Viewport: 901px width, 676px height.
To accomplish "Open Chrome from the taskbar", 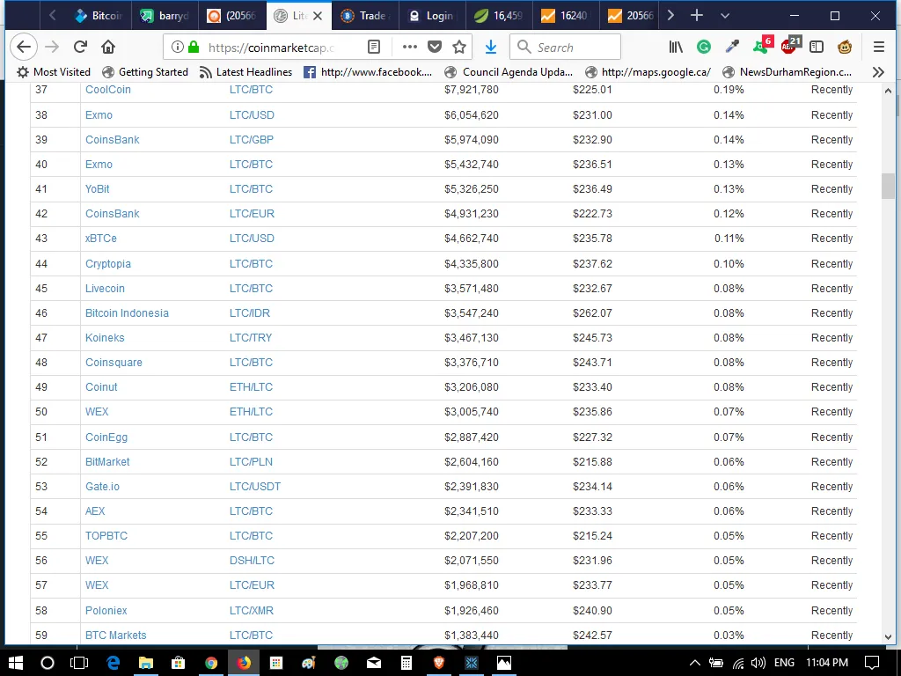I will [211, 663].
